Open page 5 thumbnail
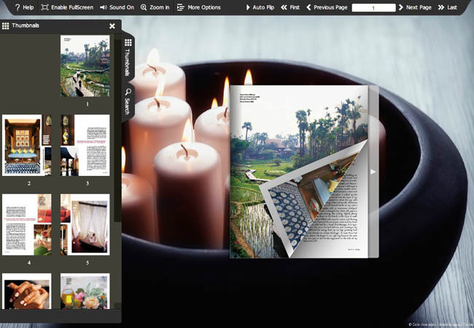474x328 pixels. (85, 225)
